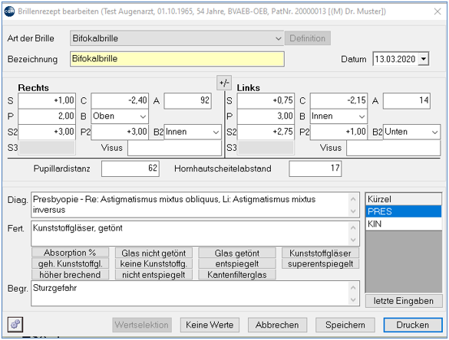Click left eye C field -2,15
Image resolution: width=449 pixels, height=340 pixels.
[338, 100]
